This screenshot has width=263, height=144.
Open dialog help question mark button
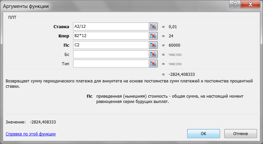pos(235,4)
